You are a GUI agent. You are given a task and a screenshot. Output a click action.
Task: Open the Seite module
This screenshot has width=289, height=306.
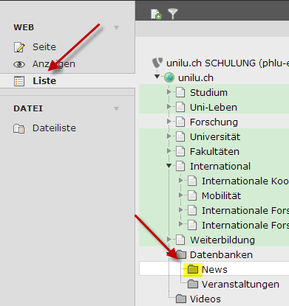(44, 47)
